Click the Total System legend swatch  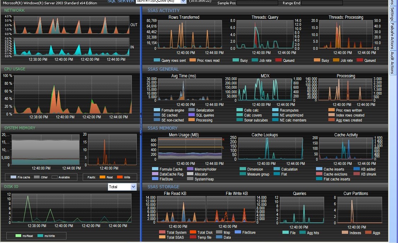tap(162, 232)
